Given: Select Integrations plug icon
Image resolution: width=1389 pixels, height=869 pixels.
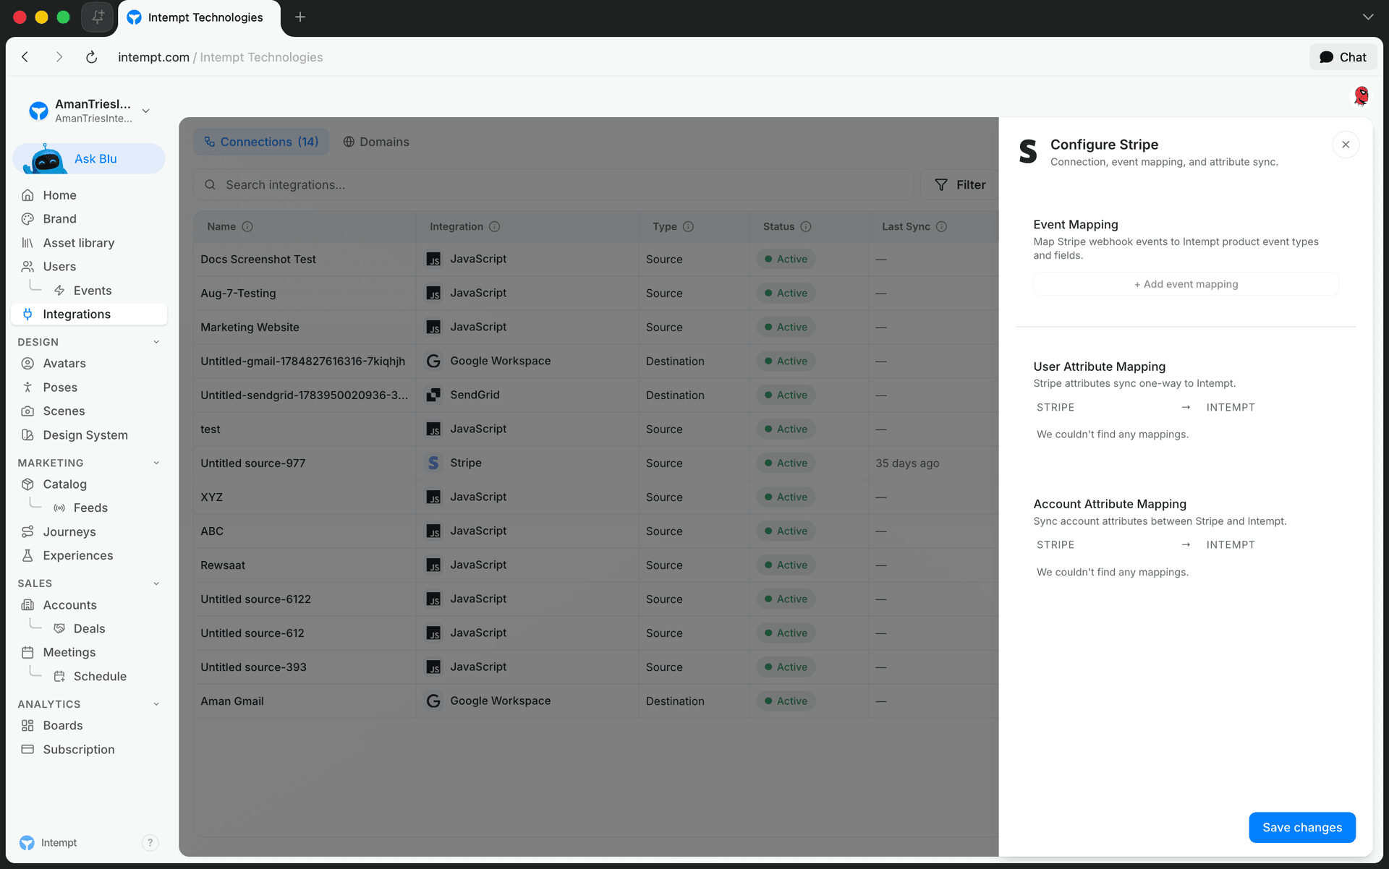Looking at the screenshot, I should [x=27, y=314].
